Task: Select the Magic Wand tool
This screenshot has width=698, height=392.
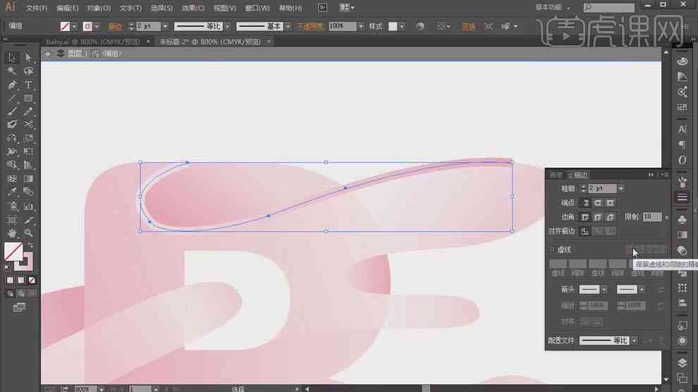Action: click(11, 71)
